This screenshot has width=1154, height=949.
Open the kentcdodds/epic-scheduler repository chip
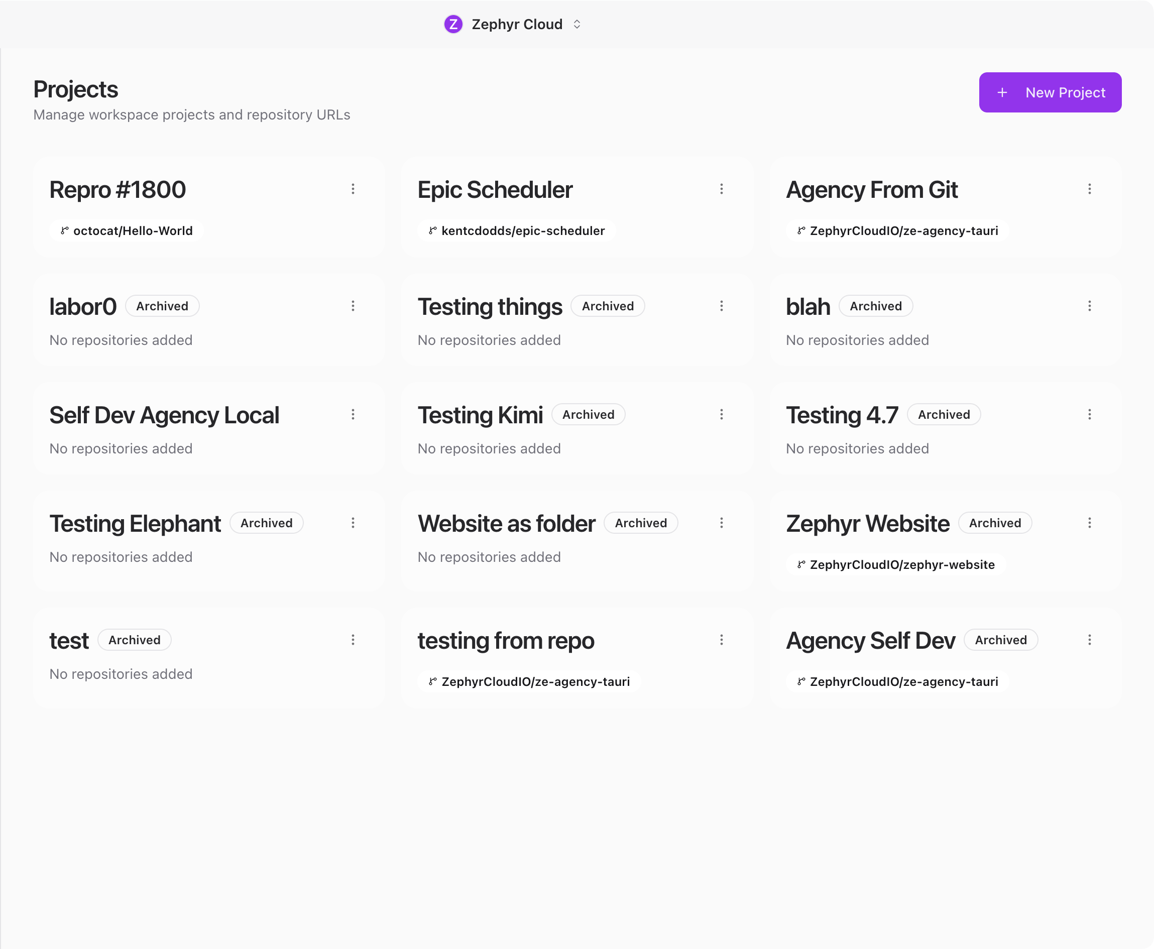click(x=517, y=230)
